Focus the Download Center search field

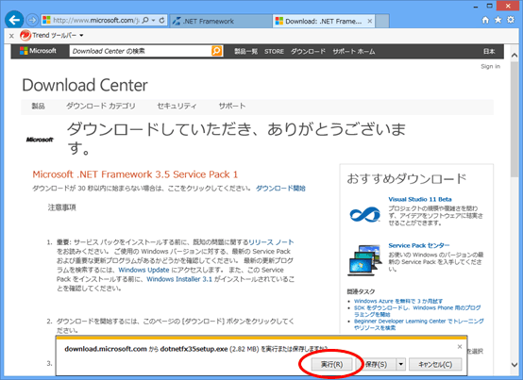click(141, 51)
